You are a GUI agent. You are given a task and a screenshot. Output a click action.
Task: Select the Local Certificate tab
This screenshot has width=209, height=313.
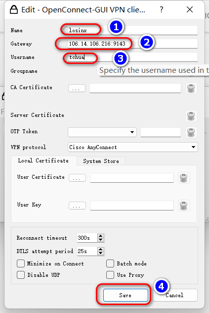click(43, 160)
